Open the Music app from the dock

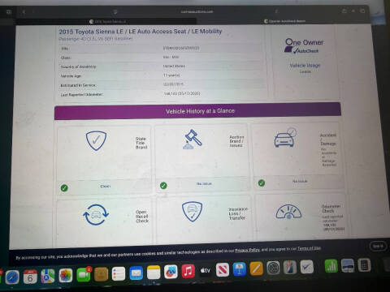(188, 271)
